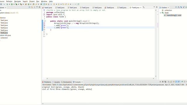Click editor horizontal scrollbar right arrow
The height and width of the screenshot is (105, 187).
(x=153, y=78)
